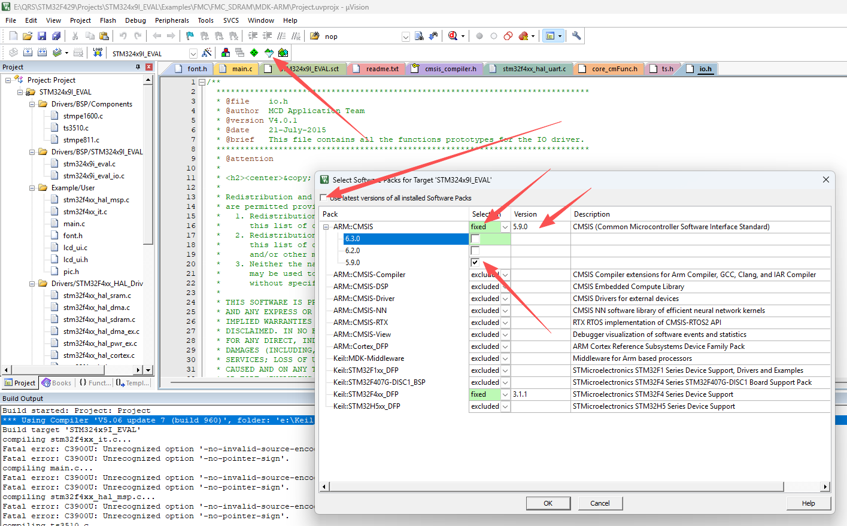
Task: Download code to flash with LOAD icon
Action: 98,53
